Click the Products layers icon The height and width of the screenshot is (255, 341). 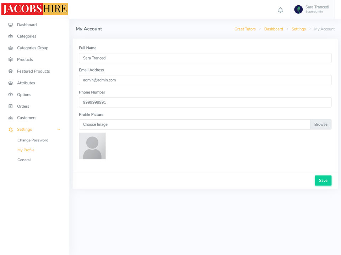click(x=10, y=59)
